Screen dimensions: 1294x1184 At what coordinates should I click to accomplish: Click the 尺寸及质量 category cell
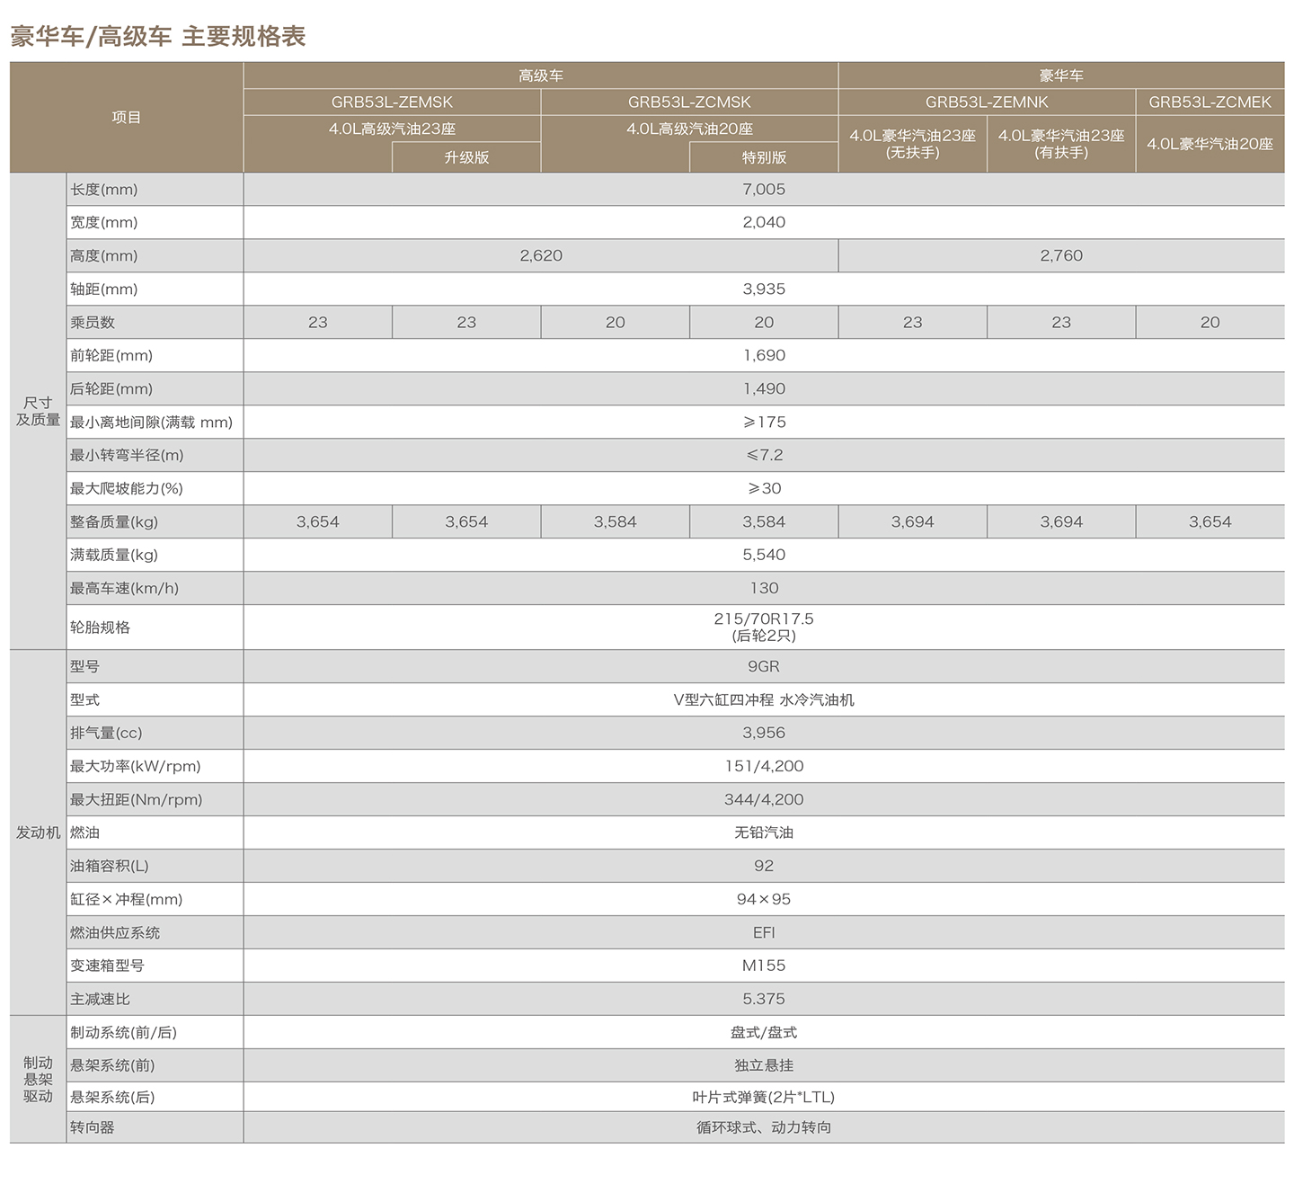[x=38, y=411]
